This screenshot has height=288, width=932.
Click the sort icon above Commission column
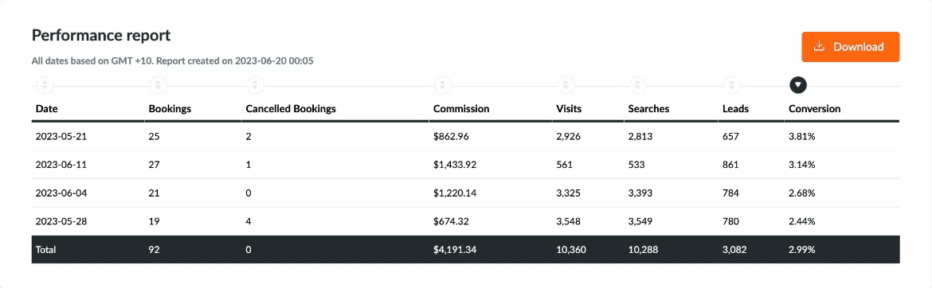[442, 85]
